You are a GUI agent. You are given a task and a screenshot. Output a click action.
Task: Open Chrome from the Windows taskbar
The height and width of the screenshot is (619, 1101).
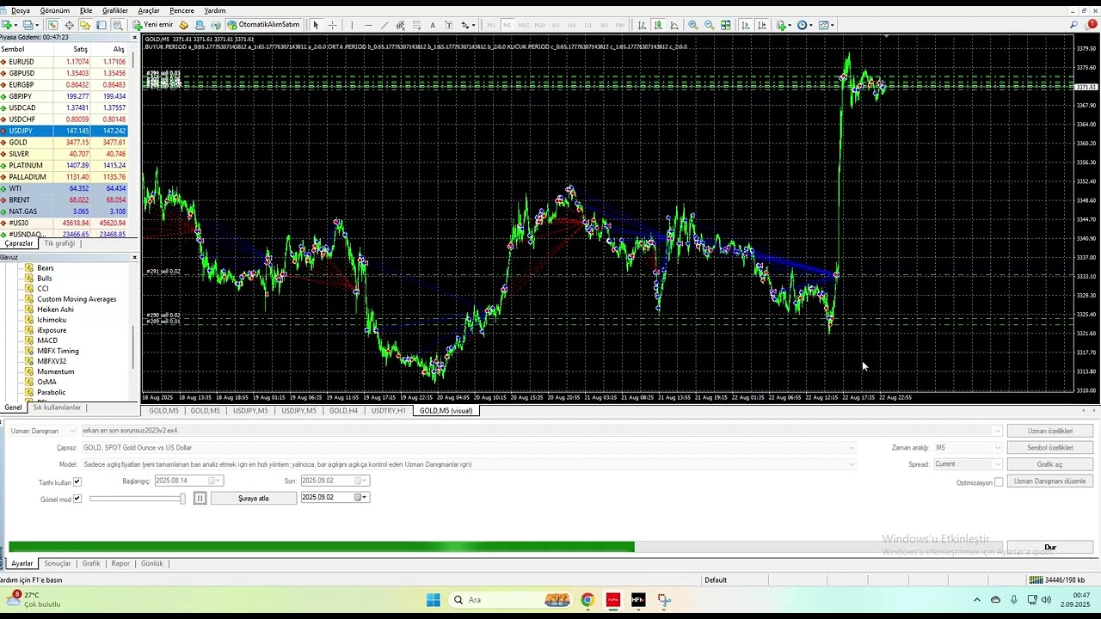coord(587,600)
